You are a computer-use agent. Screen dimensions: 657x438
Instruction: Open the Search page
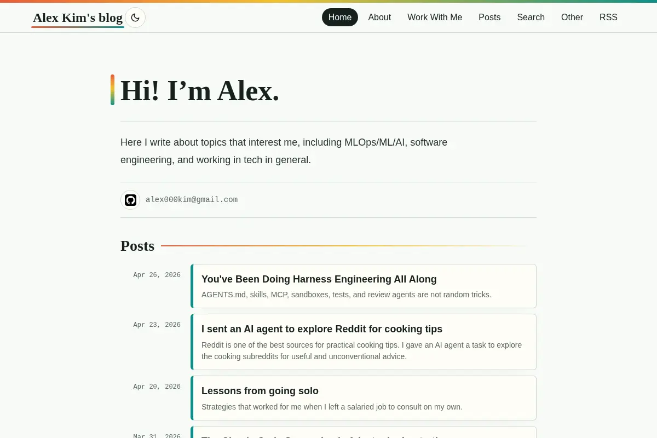(x=531, y=18)
